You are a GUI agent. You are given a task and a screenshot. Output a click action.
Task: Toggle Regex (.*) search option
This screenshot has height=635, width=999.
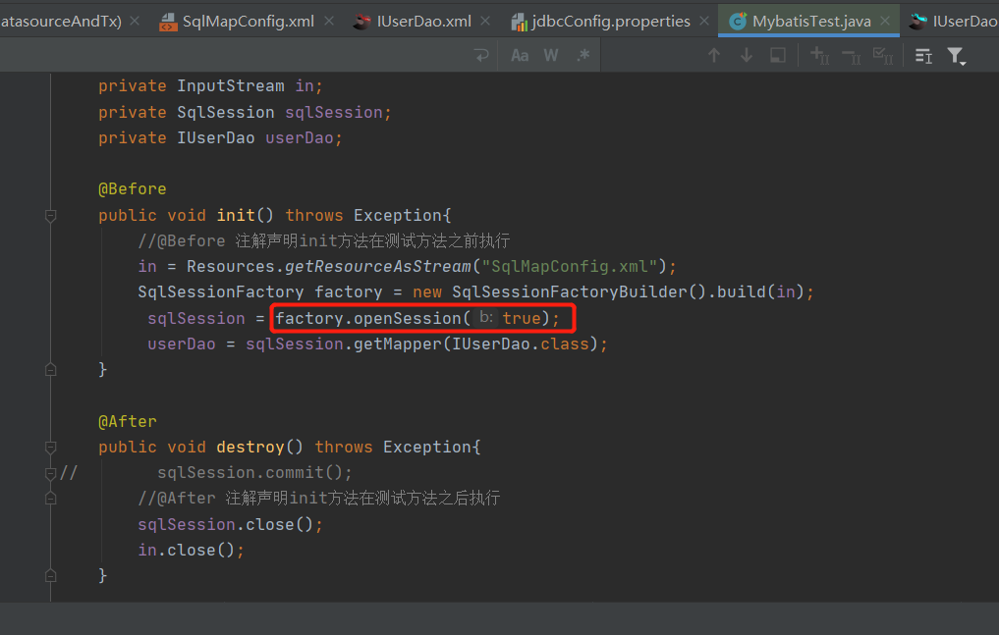click(583, 55)
